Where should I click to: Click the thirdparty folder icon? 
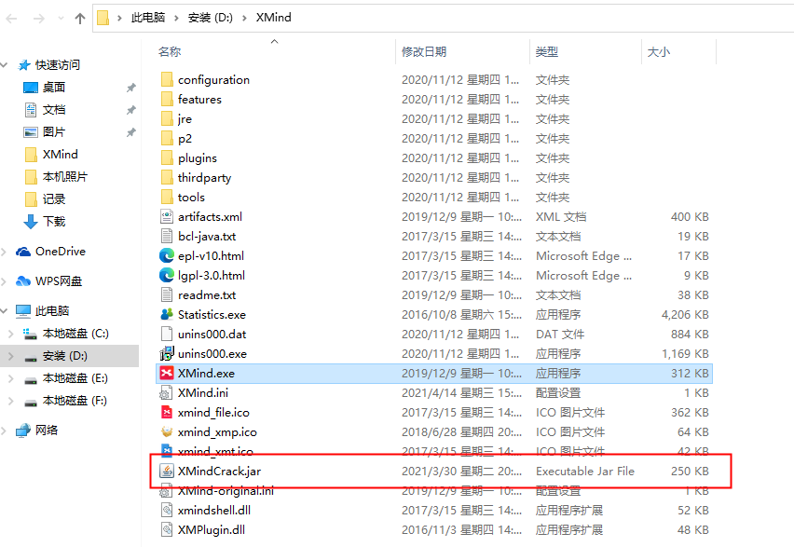[167, 178]
